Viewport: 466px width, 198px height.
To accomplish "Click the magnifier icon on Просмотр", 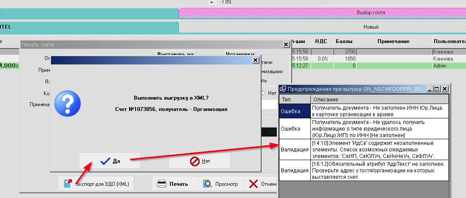I will 207,184.
